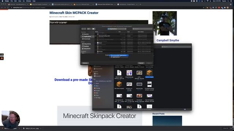Click the bookmark star icon

(x=204, y=8)
